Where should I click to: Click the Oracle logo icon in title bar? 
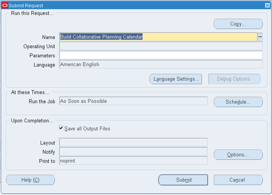tap(5, 5)
